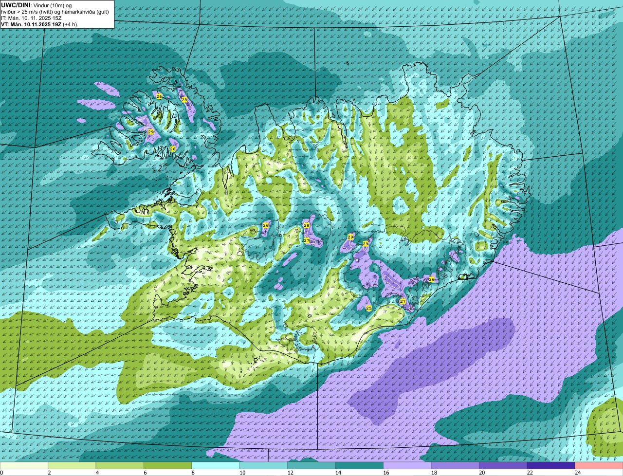Click the 16–18 m/s lavender legend swatch
This screenshot has height=476, width=623.
tap(408, 465)
